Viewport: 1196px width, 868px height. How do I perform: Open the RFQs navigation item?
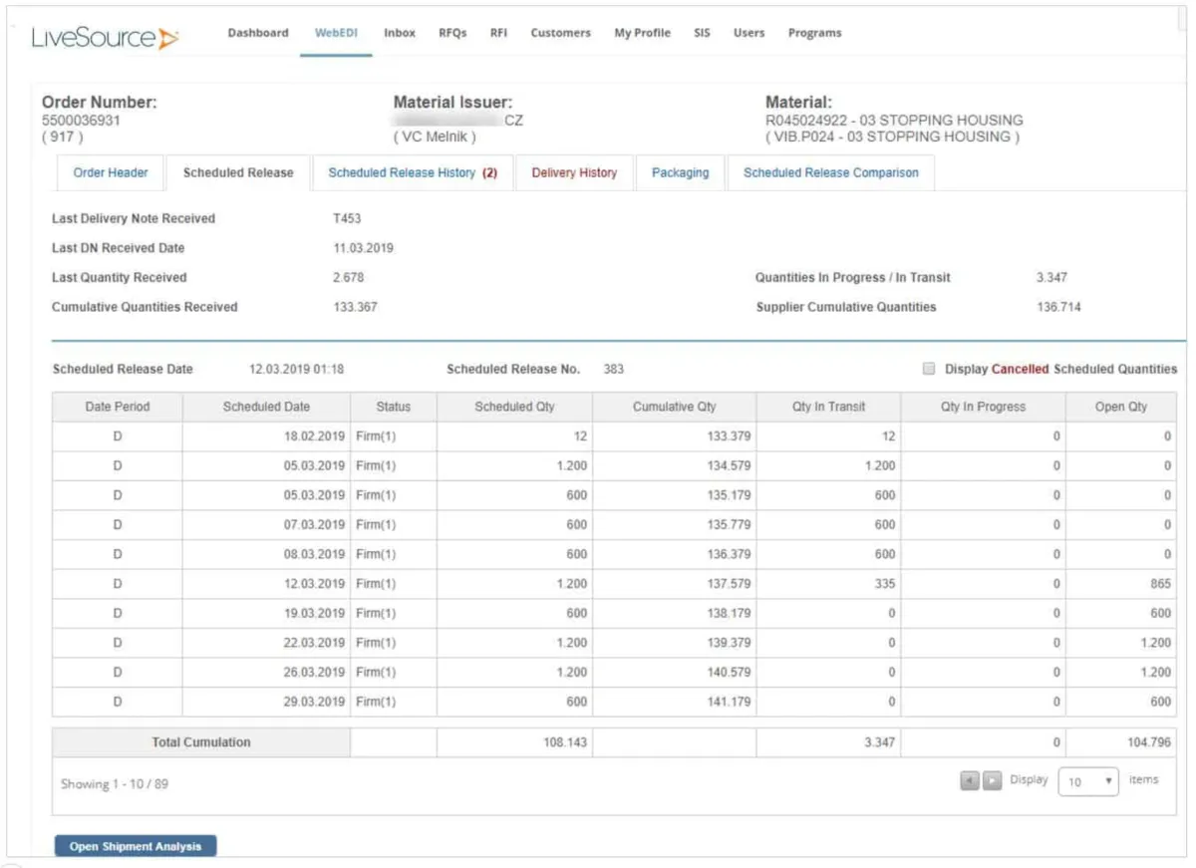(x=452, y=33)
